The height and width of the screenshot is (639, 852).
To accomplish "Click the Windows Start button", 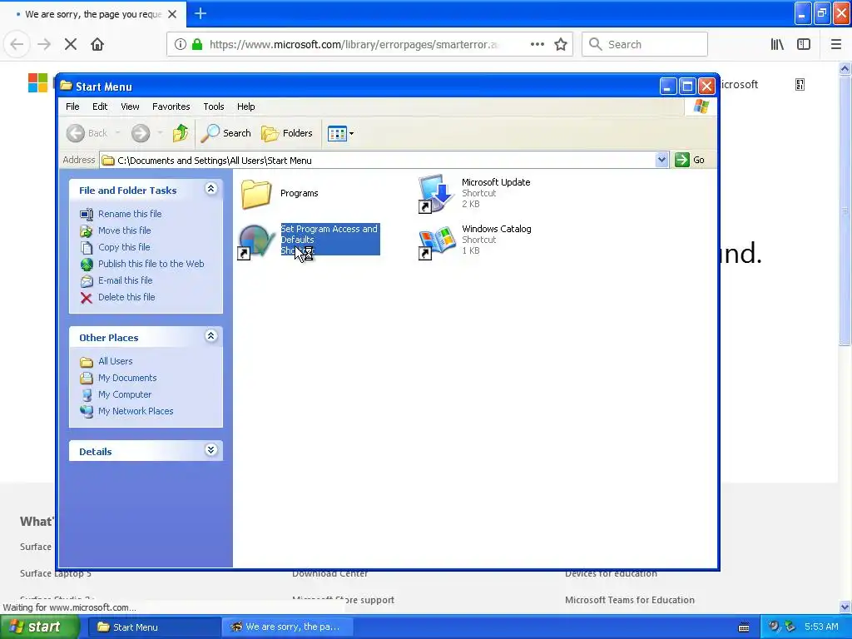I will click(x=39, y=627).
